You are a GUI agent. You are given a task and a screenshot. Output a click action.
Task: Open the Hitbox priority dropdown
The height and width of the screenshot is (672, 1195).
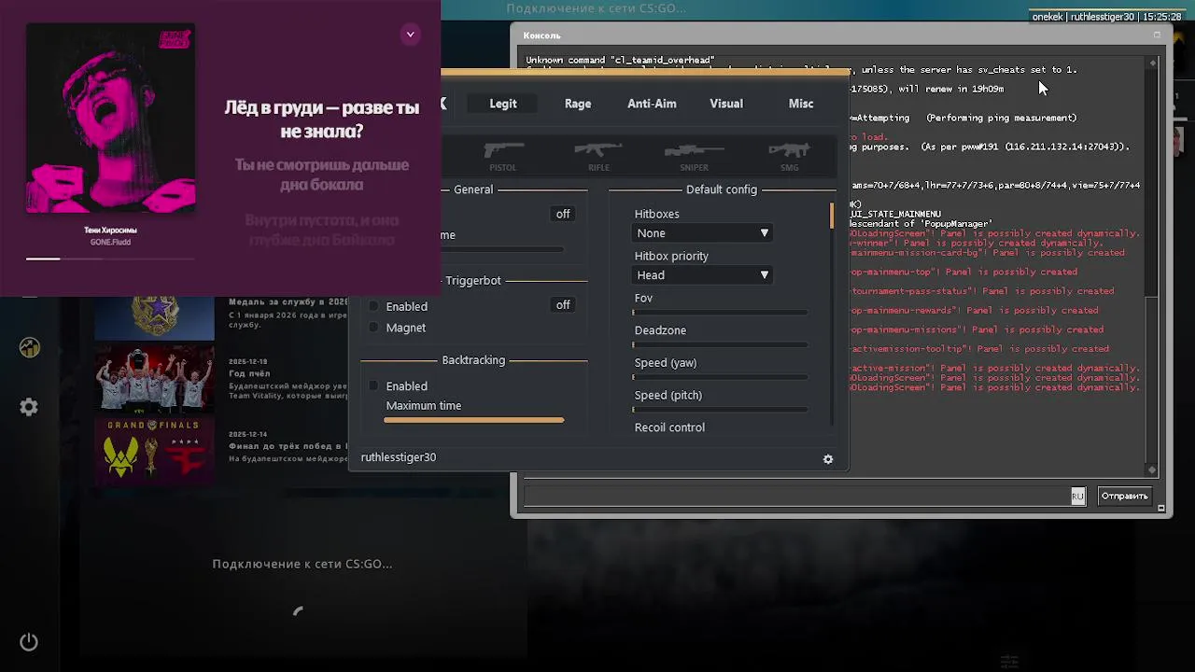[x=702, y=275]
